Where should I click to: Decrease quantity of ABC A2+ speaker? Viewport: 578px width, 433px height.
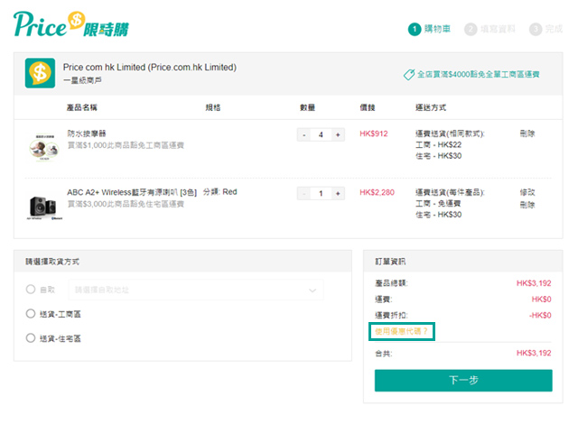tap(304, 193)
